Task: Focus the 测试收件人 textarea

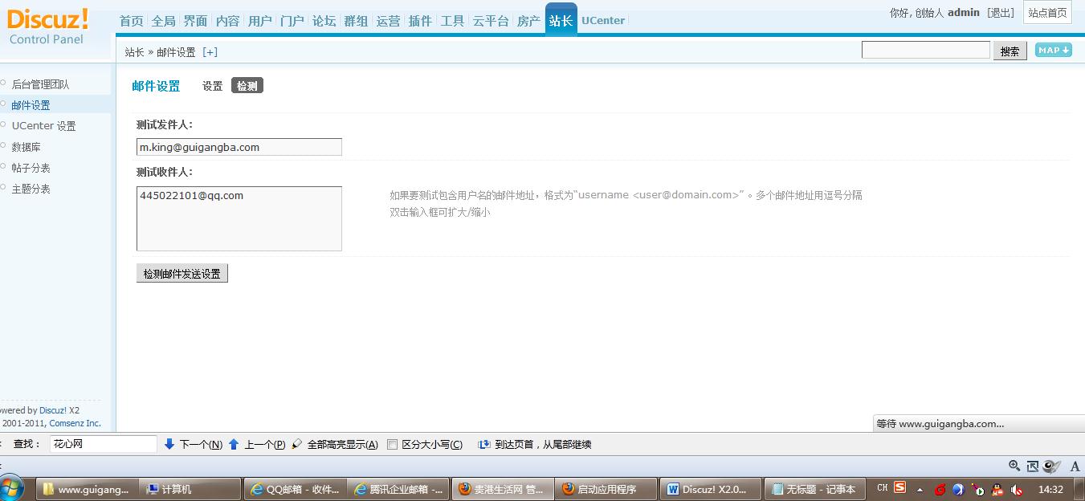Action: (239, 218)
